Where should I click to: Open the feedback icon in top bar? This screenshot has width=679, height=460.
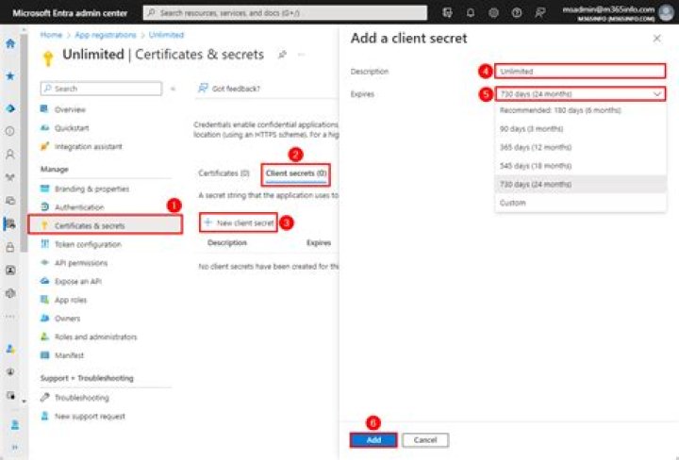click(539, 12)
